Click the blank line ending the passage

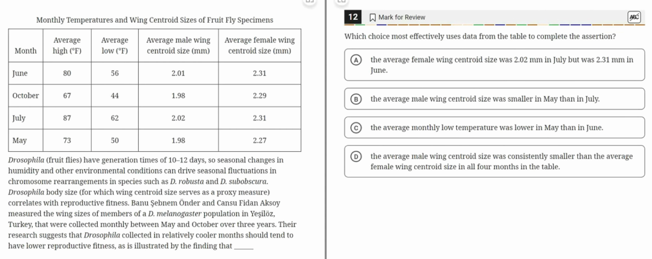[244, 246]
